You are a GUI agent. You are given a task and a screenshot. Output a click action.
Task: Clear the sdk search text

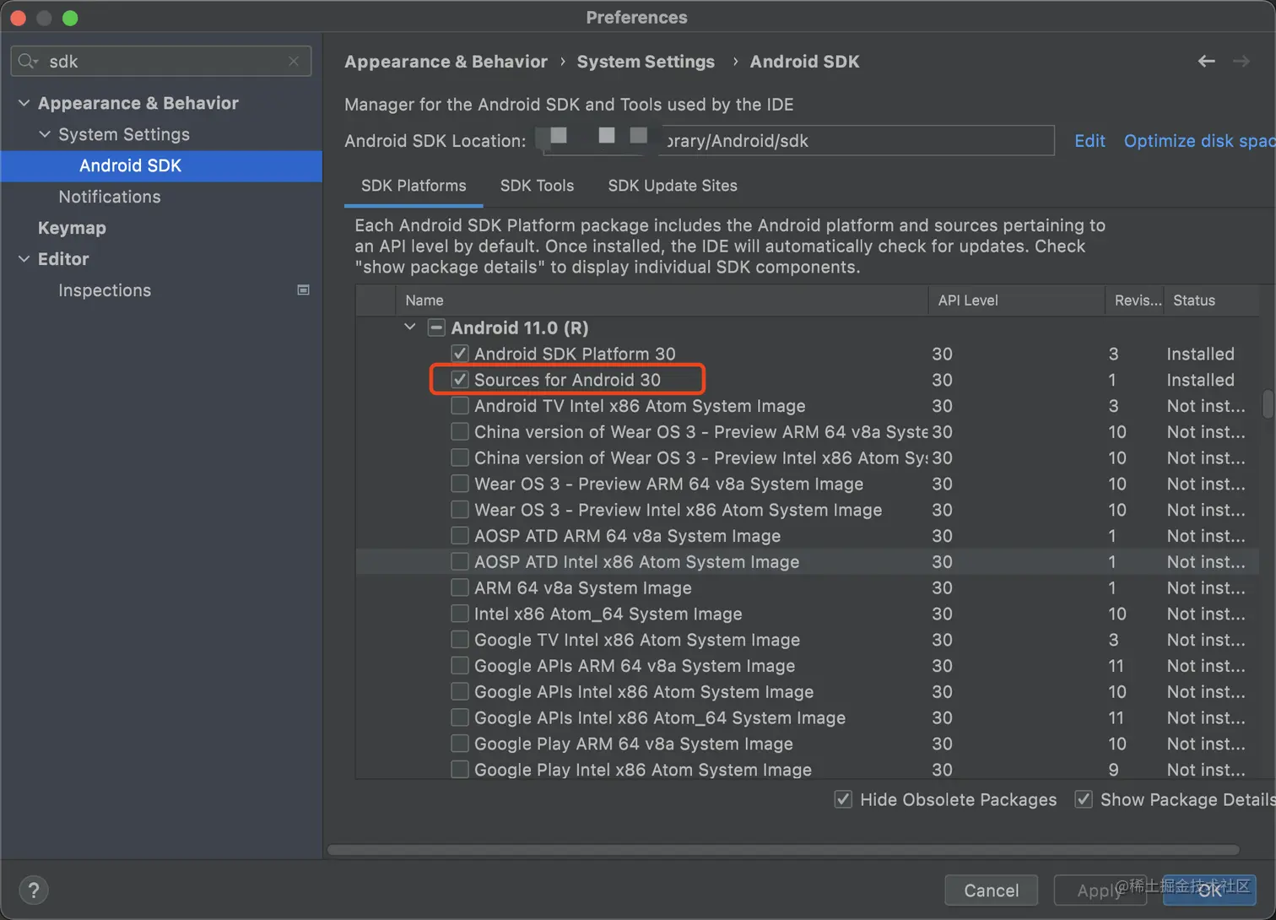tap(294, 62)
